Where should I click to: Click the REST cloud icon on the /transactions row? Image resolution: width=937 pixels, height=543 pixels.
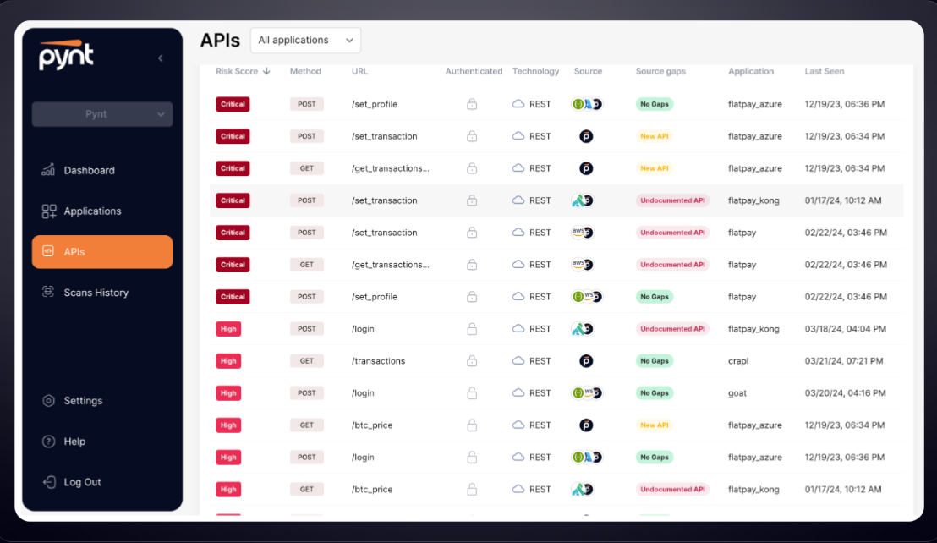[518, 360]
